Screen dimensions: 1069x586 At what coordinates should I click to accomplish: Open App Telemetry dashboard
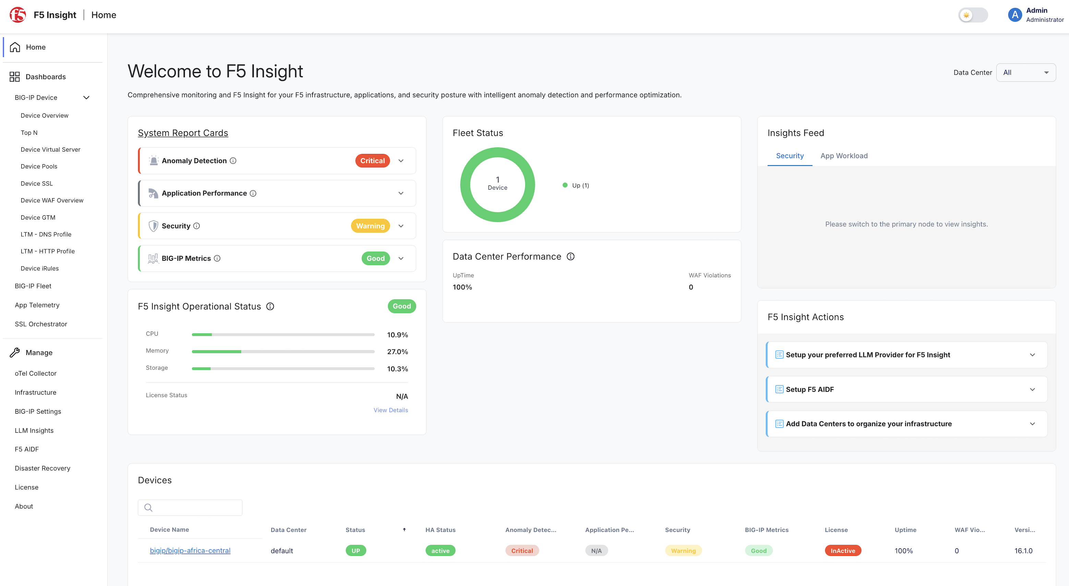(x=37, y=305)
